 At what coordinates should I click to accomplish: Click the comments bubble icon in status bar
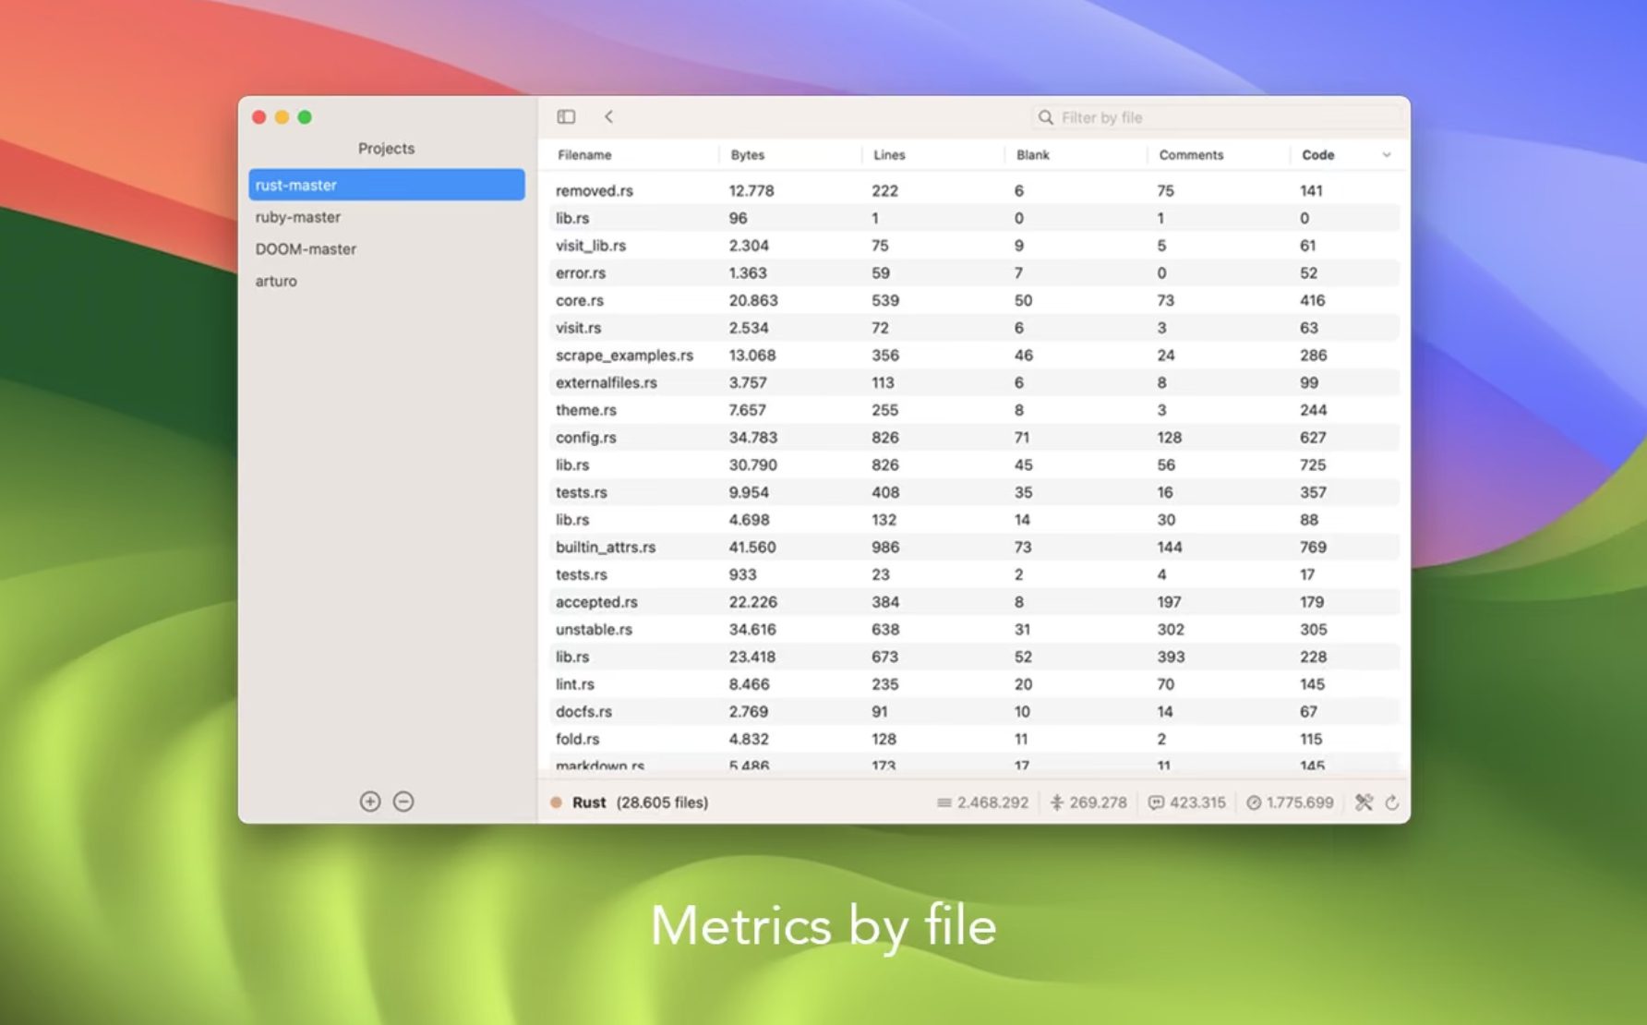(1156, 802)
